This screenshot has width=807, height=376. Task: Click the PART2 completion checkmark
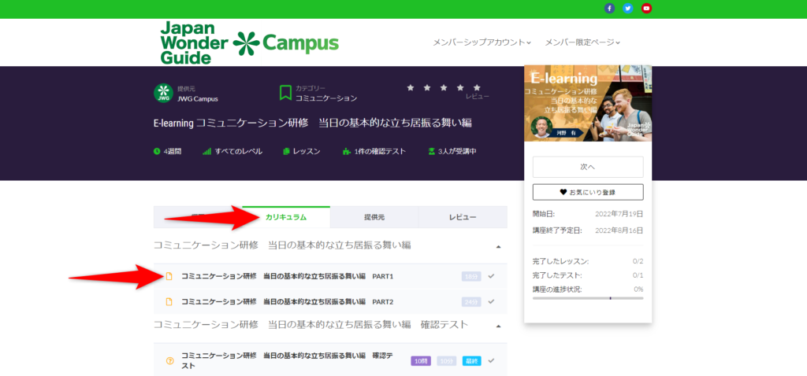click(x=491, y=301)
